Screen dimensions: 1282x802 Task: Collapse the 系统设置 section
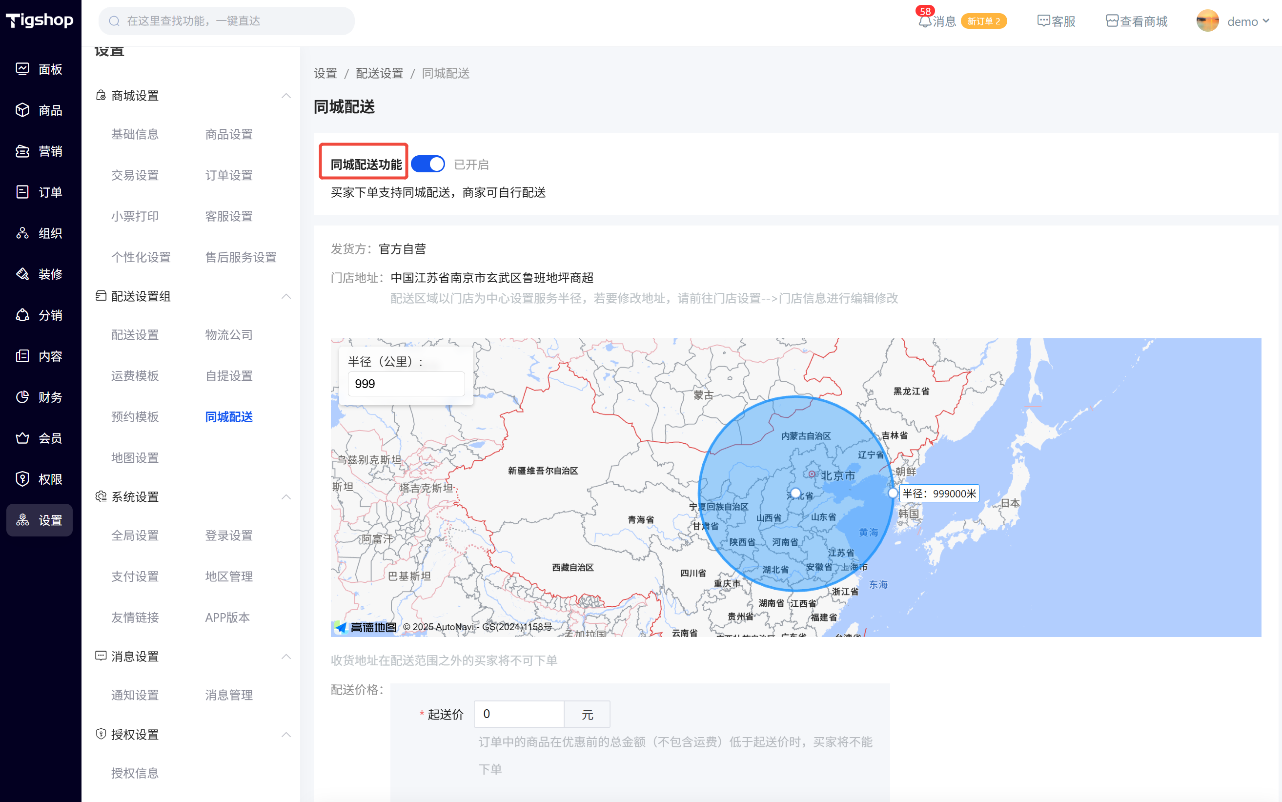286,497
